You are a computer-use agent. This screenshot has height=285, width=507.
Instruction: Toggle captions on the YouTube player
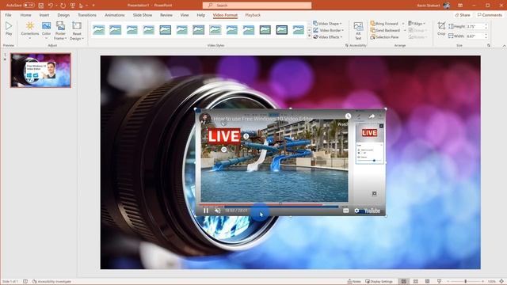tap(345, 211)
